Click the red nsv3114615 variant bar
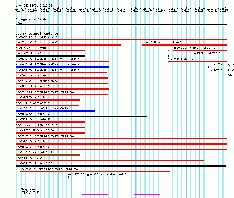 pos(110,160)
